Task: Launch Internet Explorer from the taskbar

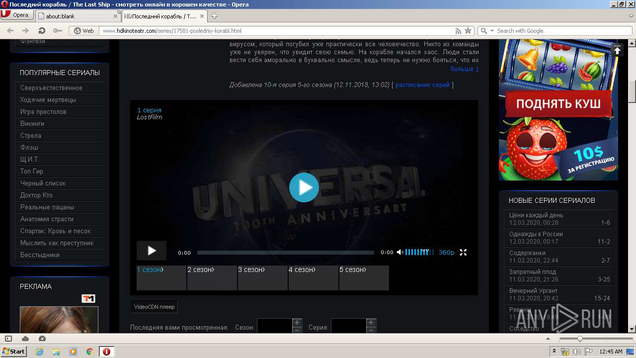Action: pos(39,352)
